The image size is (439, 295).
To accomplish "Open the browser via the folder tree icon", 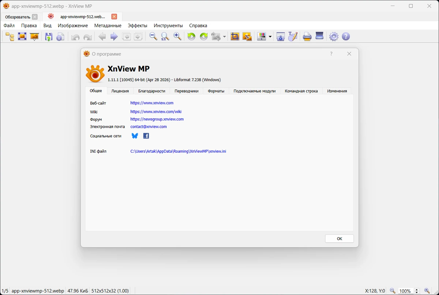I will coord(10,37).
